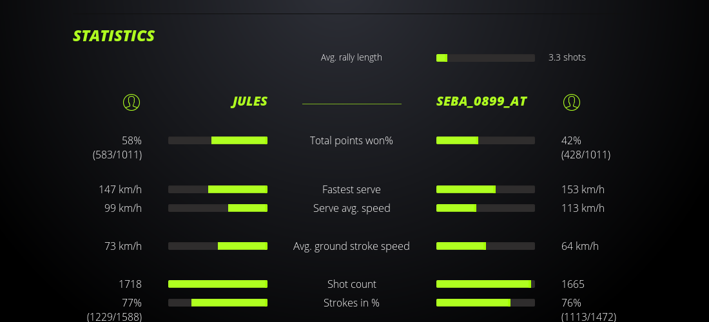Viewport: 709px width, 322px height.
Task: Click Jules' Fastest serve bar
Action: [218, 189]
